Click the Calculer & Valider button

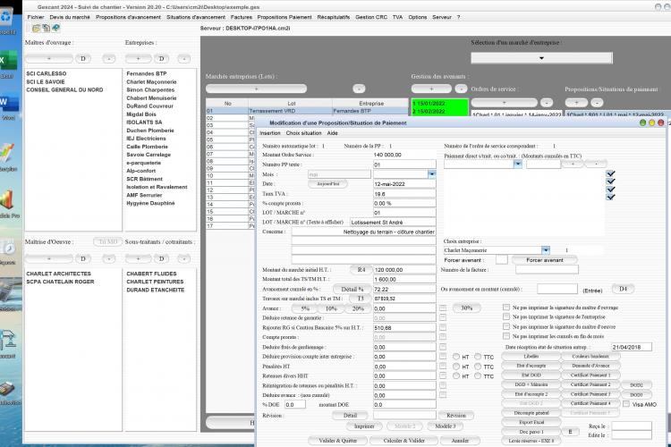pyautogui.click(x=404, y=440)
